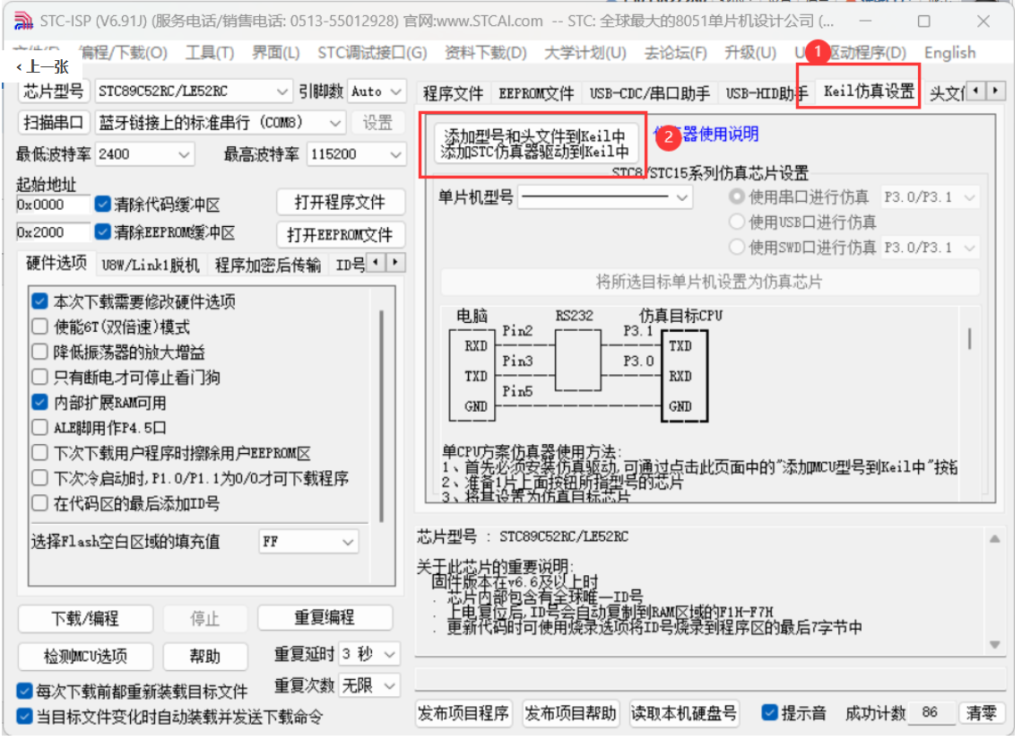The image size is (1022, 741).
Task: Open 最低波特率 2400 dropdown
Action: (144, 155)
